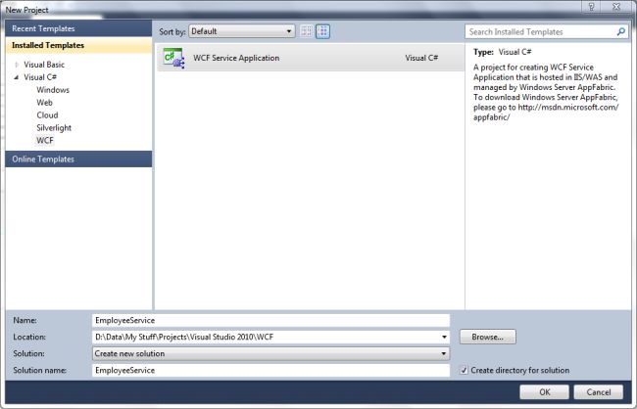Open the Location path dropdown arrow
Viewport: 637px width, 409px height.
click(x=444, y=337)
